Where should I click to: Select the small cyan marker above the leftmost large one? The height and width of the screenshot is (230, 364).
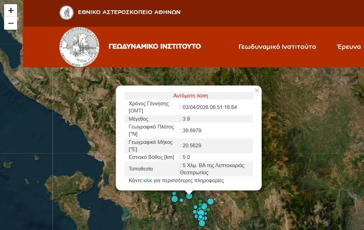point(174,193)
